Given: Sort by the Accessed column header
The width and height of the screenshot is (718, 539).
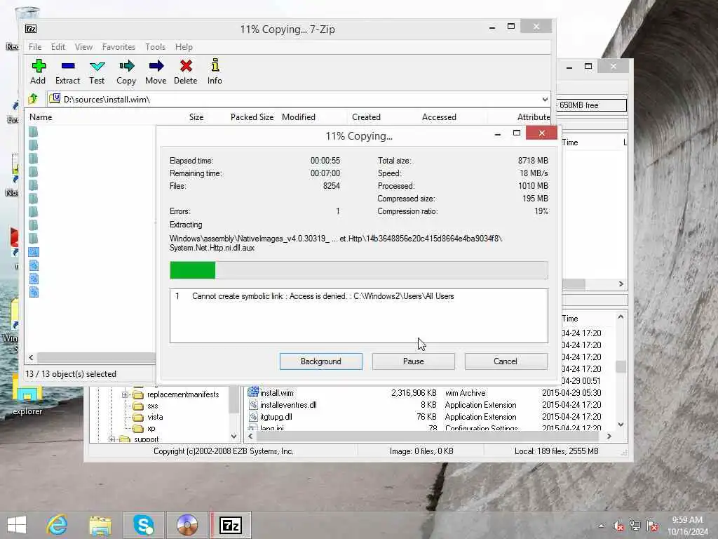Looking at the screenshot, I should pyautogui.click(x=439, y=117).
